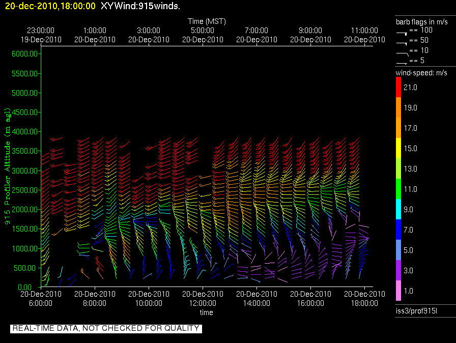Click the '500.00' altitude label
The height and width of the screenshot is (343, 456).
coord(26,268)
